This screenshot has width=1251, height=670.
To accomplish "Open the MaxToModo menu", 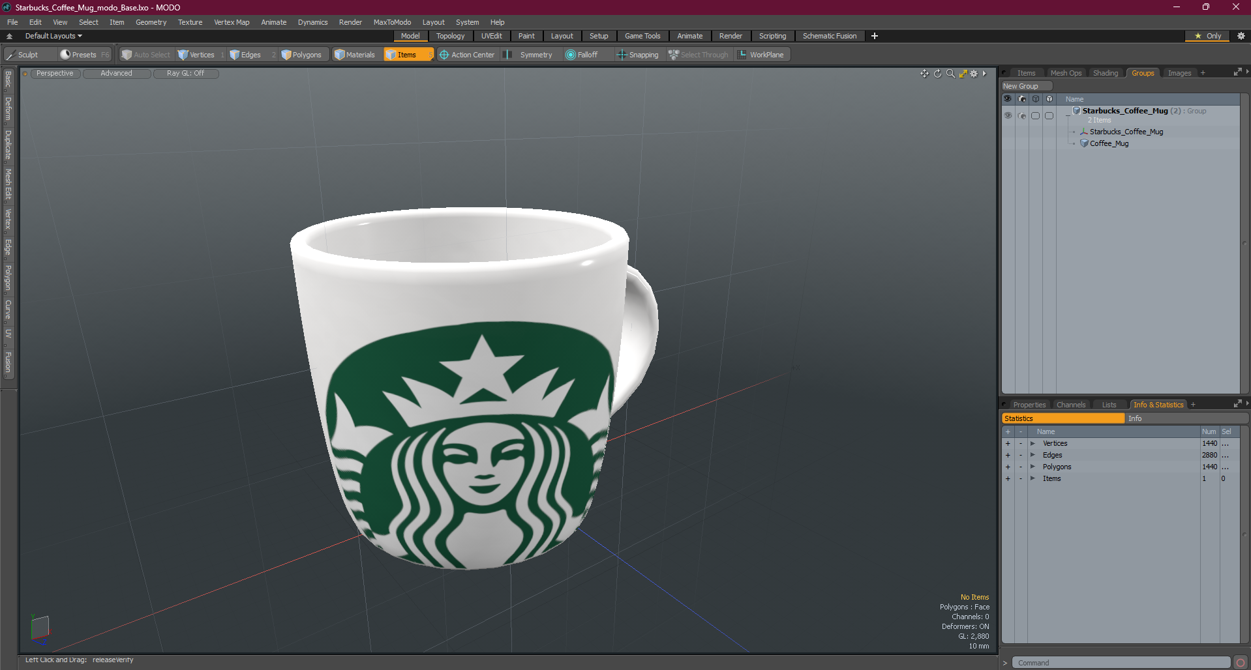I will tap(392, 22).
